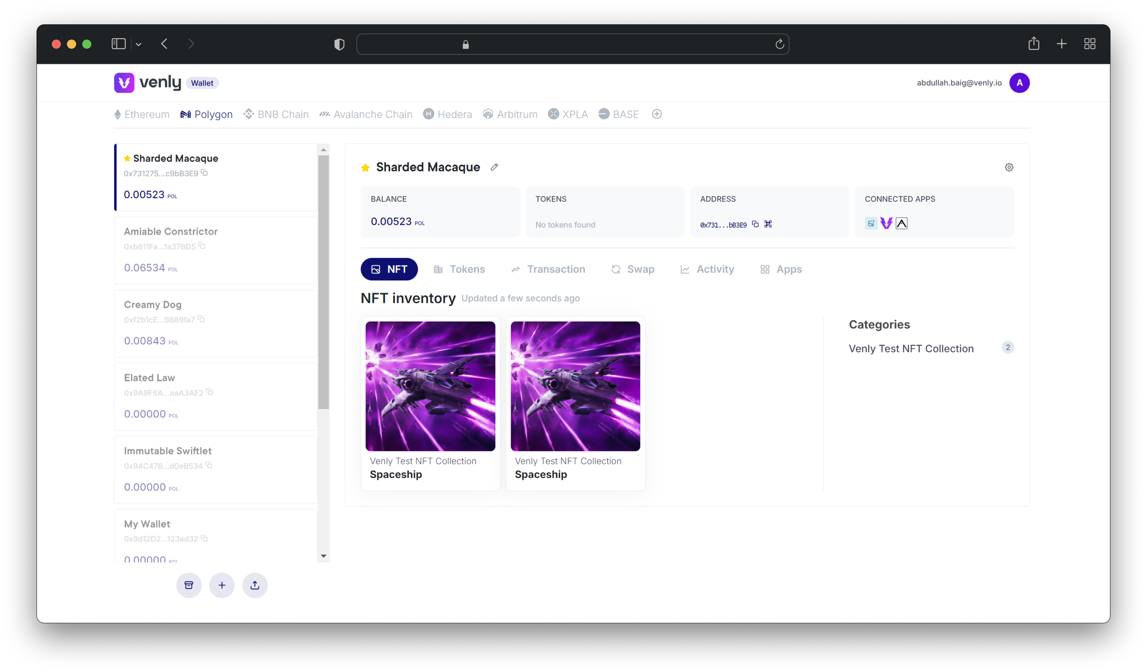The image size is (1147, 672).
Task: Toggle the Sharded Macaque wallet star
Action: 366,166
